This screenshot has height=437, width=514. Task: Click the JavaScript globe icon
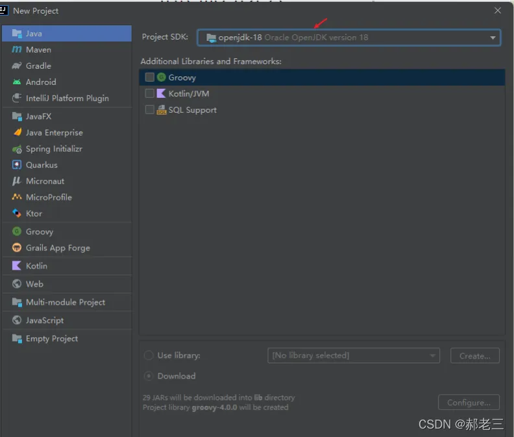click(x=17, y=320)
